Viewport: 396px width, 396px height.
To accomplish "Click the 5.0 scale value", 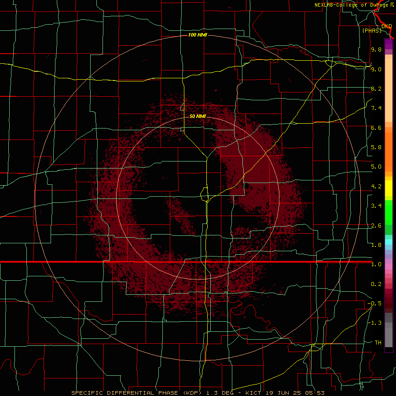I will tap(376, 167).
